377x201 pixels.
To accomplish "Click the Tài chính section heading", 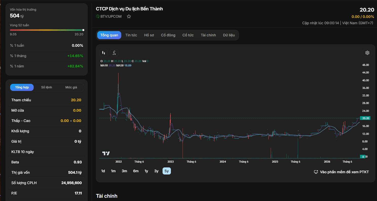I will (x=107, y=196).
